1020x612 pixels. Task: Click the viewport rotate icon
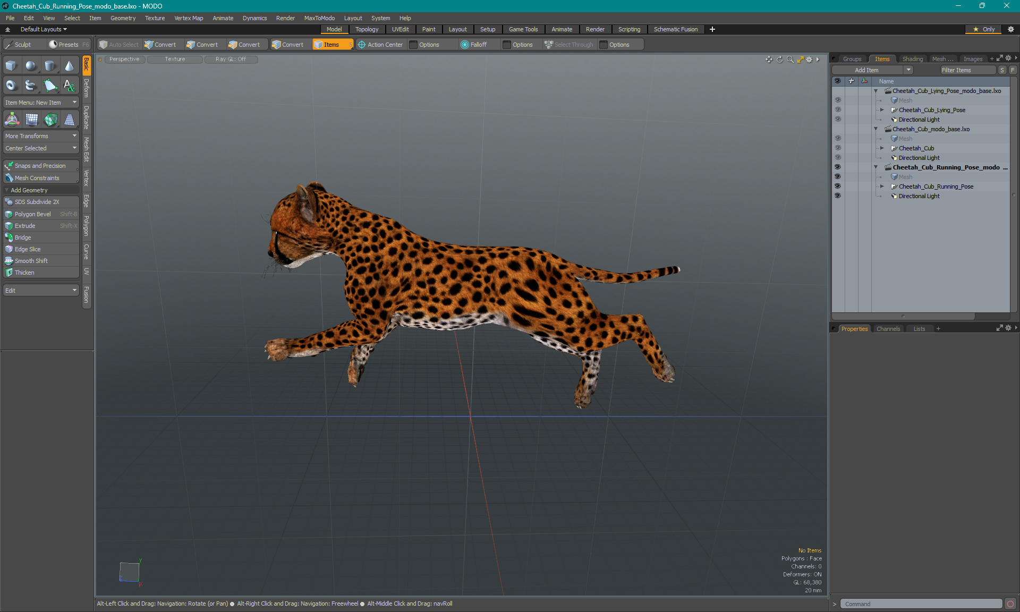pos(779,59)
